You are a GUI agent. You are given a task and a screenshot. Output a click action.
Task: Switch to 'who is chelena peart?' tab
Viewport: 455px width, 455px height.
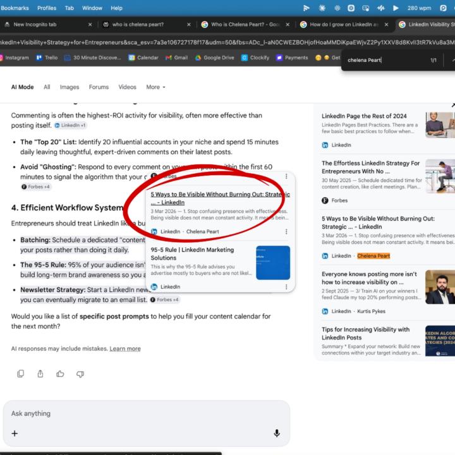point(138,25)
